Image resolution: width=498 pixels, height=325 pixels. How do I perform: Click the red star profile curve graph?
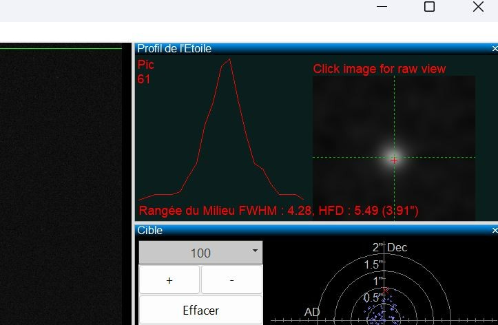point(221,130)
